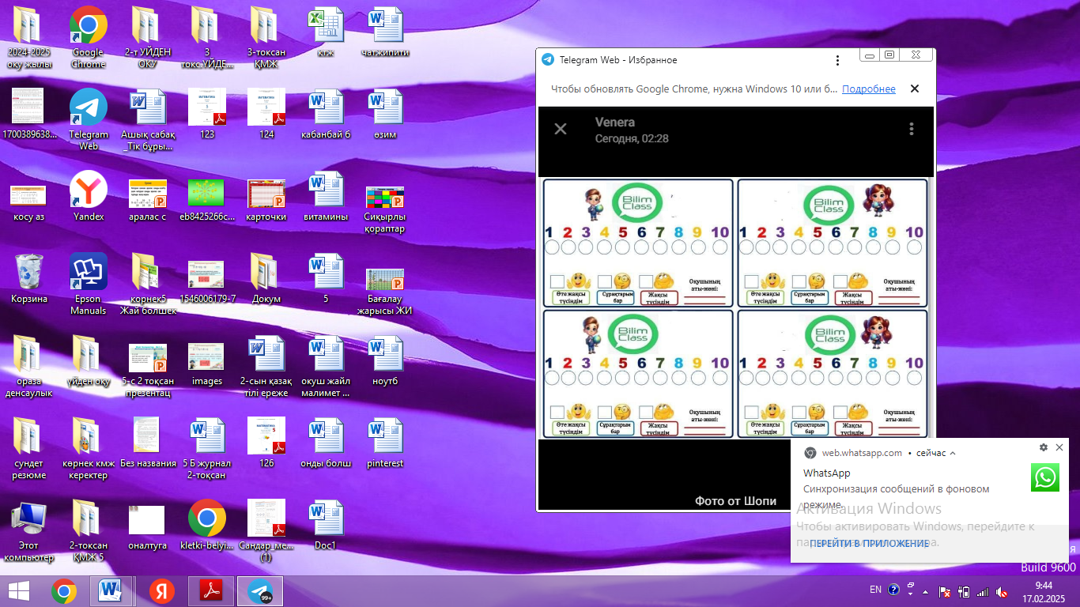Open the Telegram window title bar menu
Image resolution: width=1080 pixels, height=607 pixels.
click(838, 60)
